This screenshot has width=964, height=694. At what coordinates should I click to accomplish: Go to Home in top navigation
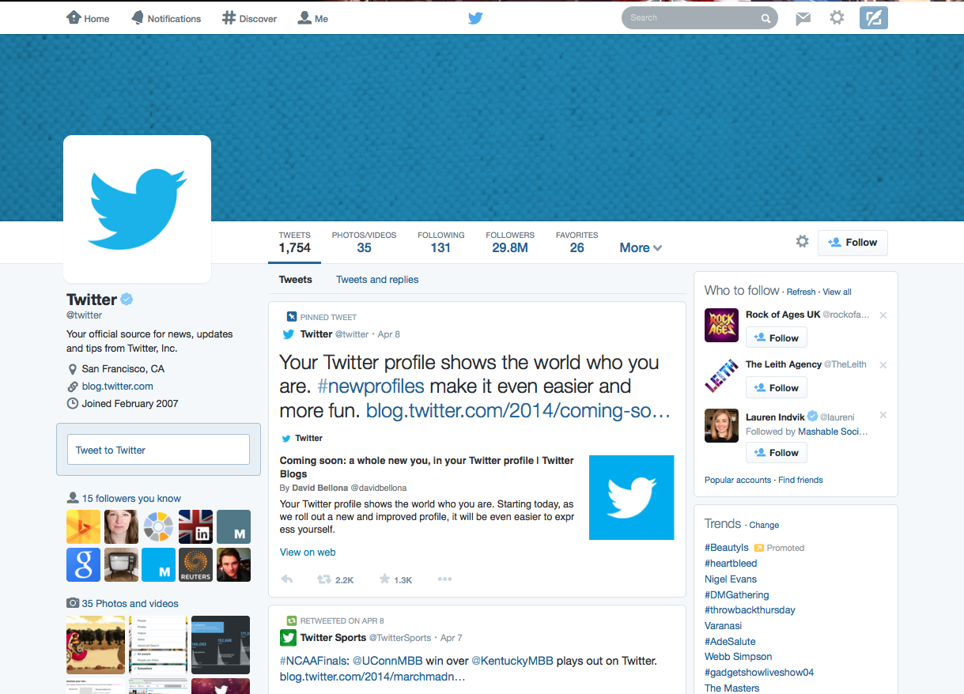88,17
